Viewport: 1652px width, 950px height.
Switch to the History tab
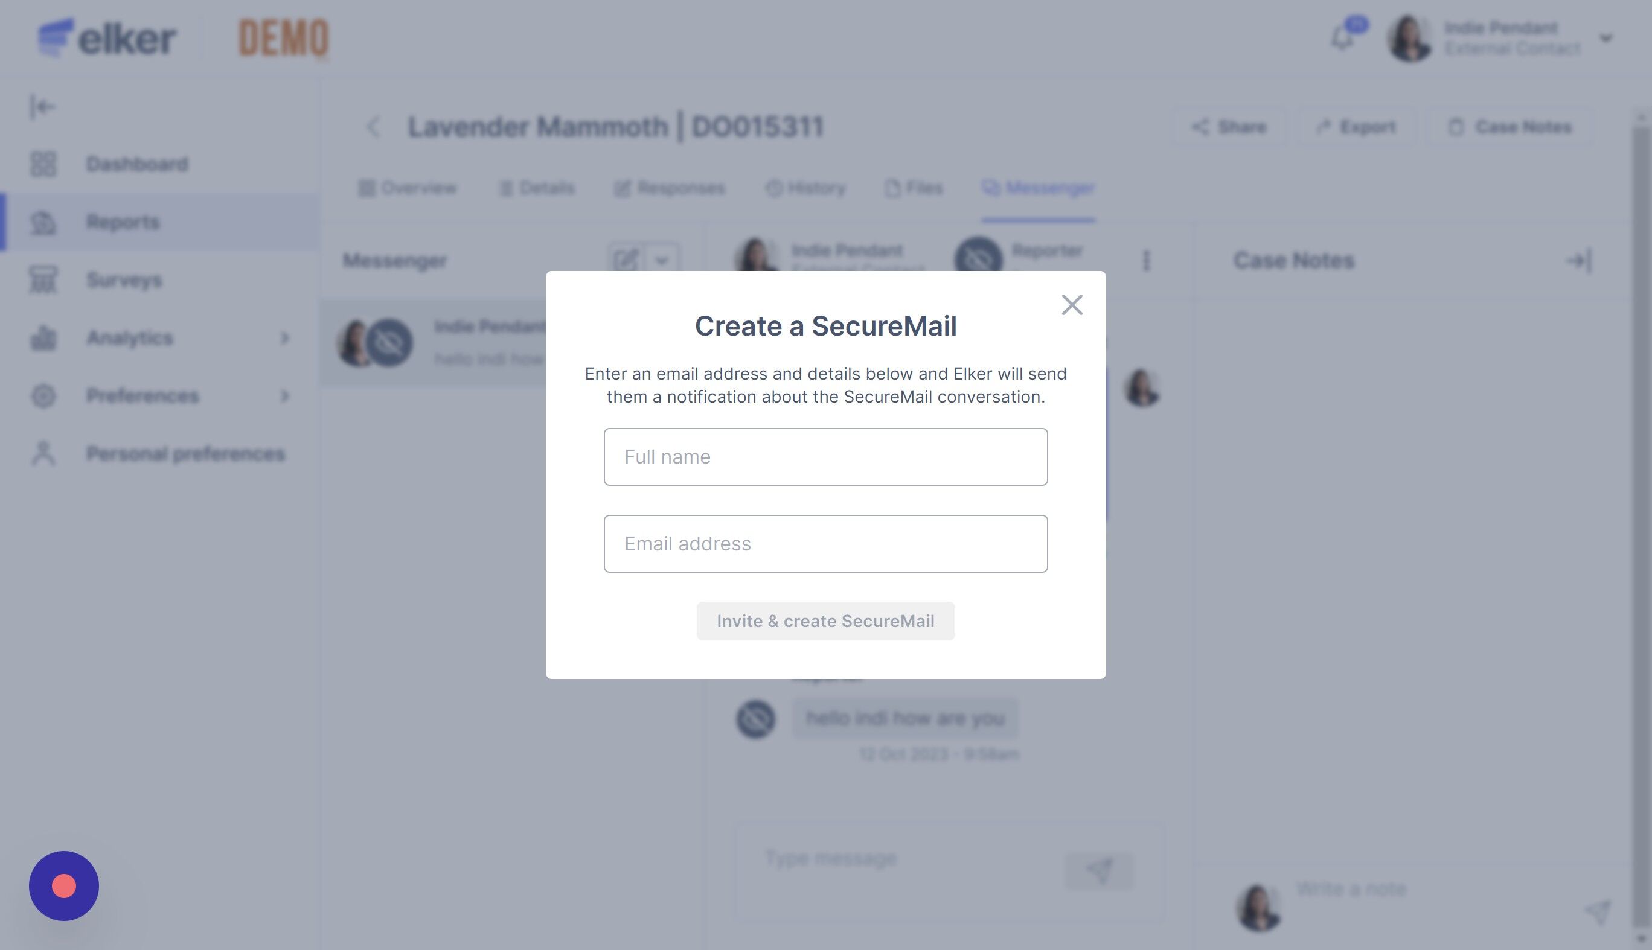tap(805, 188)
